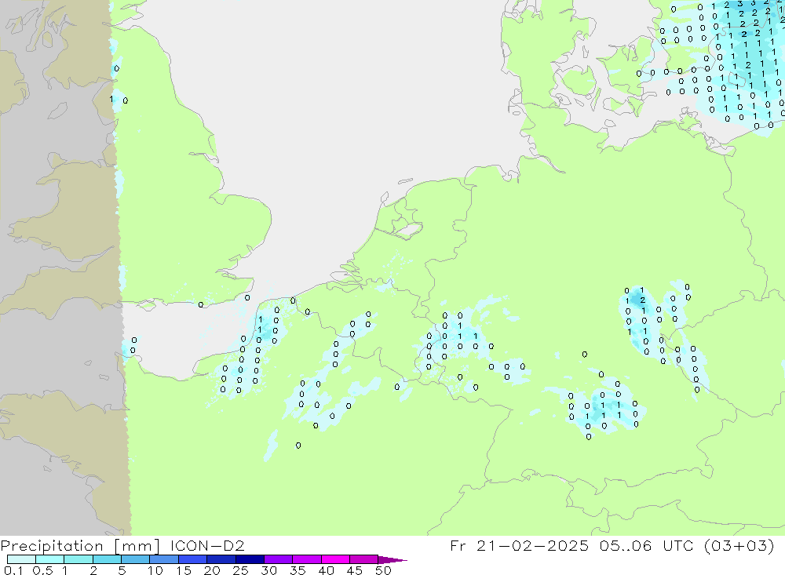Click the legend label '0.5'

(x=42, y=570)
